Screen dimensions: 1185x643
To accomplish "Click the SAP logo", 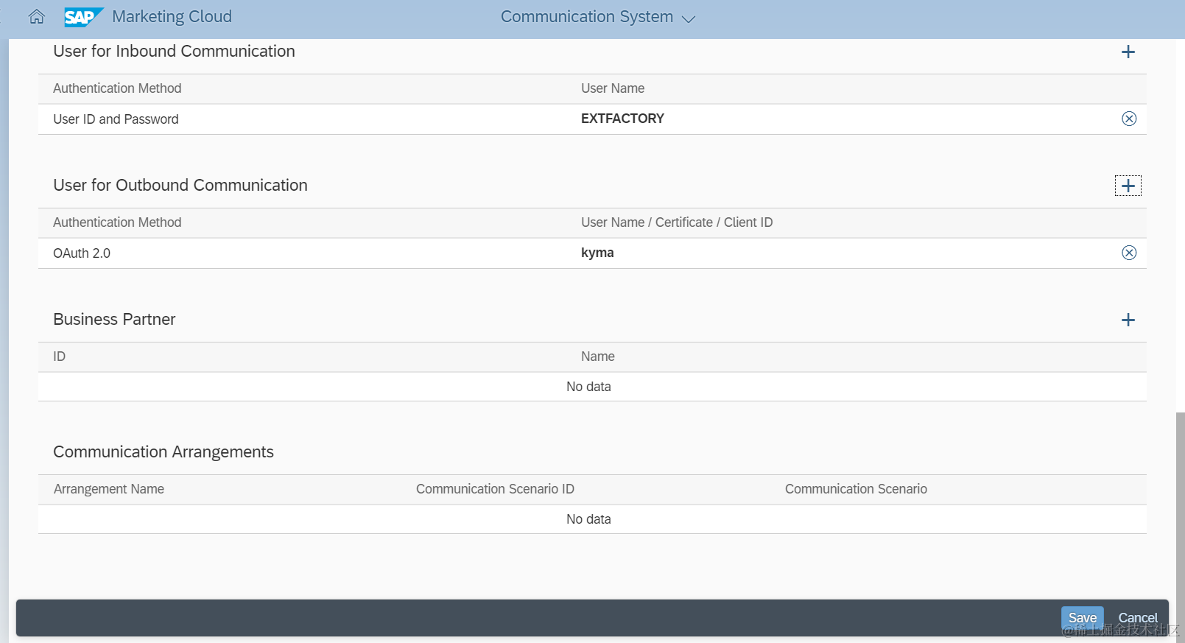I will point(83,17).
